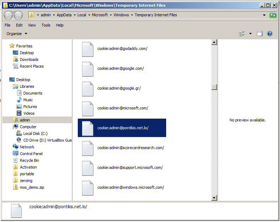Image resolution: width=280 pixels, height=222 pixels.
Task: Click the details pane cookie file thumbnail
Action: tap(16, 211)
